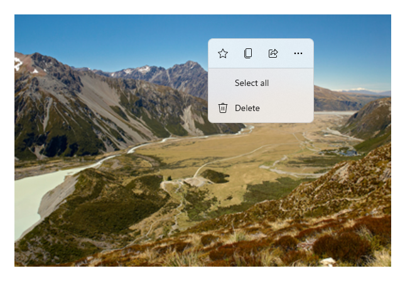Click the Copy icon in flyout
Viewport: 405px width, 283px height.
(x=248, y=54)
